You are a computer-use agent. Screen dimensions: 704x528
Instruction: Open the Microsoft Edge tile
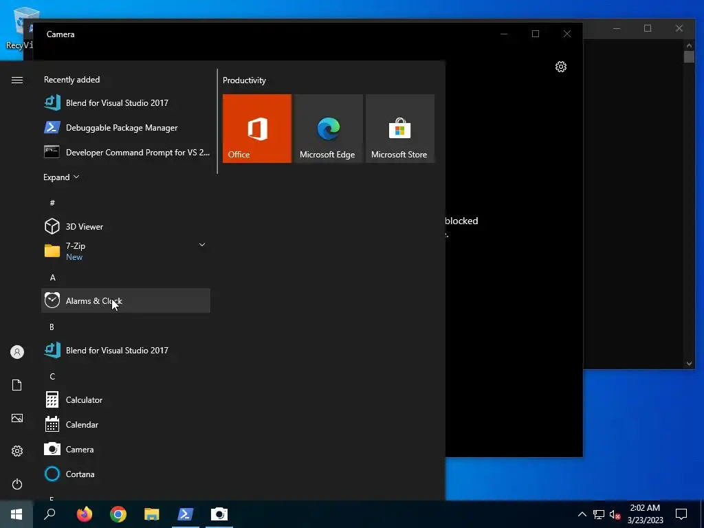pos(328,129)
